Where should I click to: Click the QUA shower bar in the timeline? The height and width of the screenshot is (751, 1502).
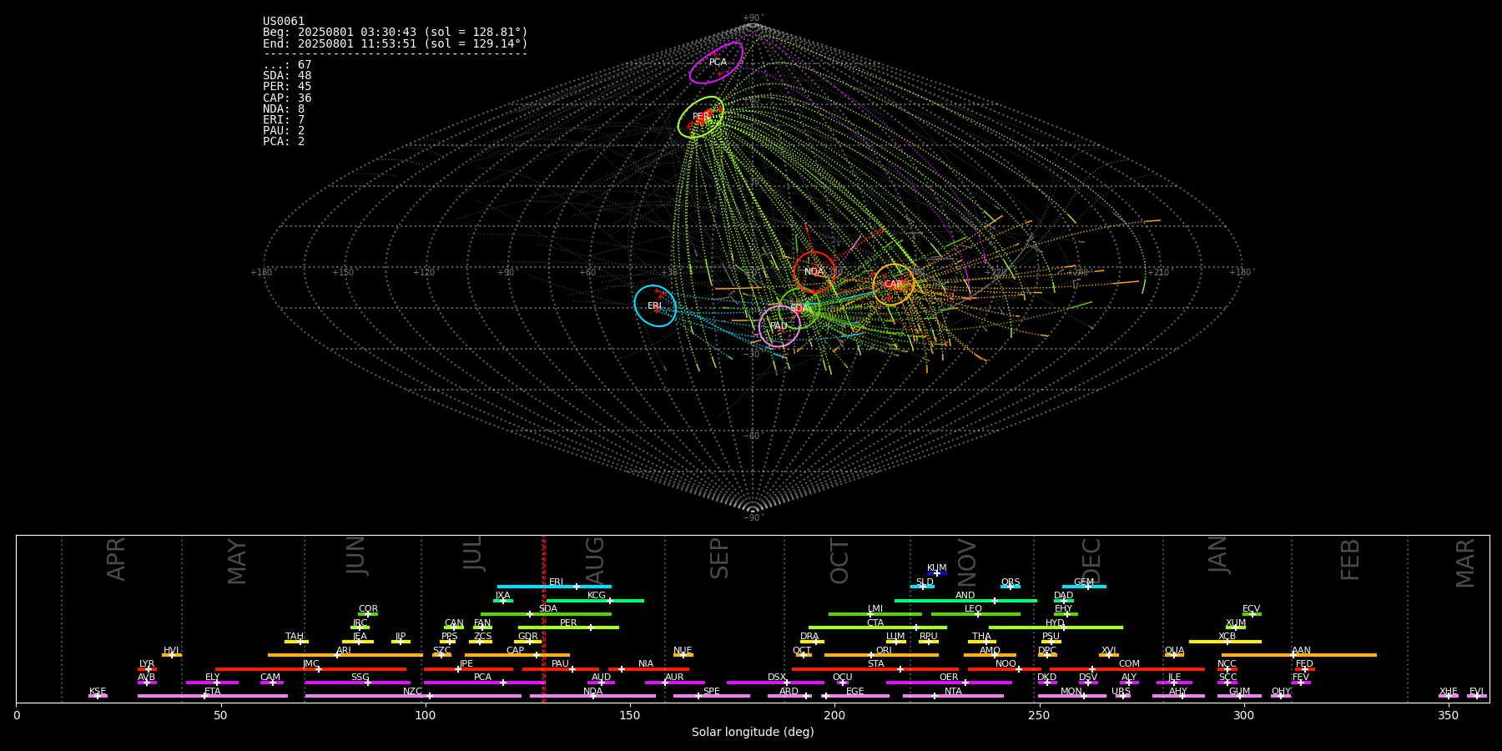tap(1174, 655)
